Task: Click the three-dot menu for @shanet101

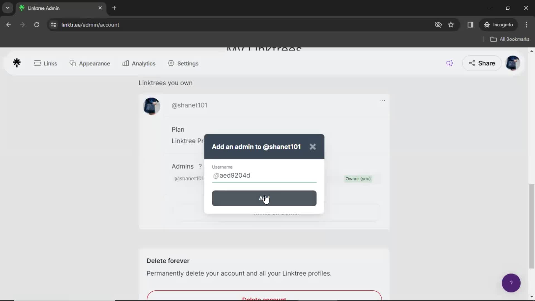Action: pos(383,101)
